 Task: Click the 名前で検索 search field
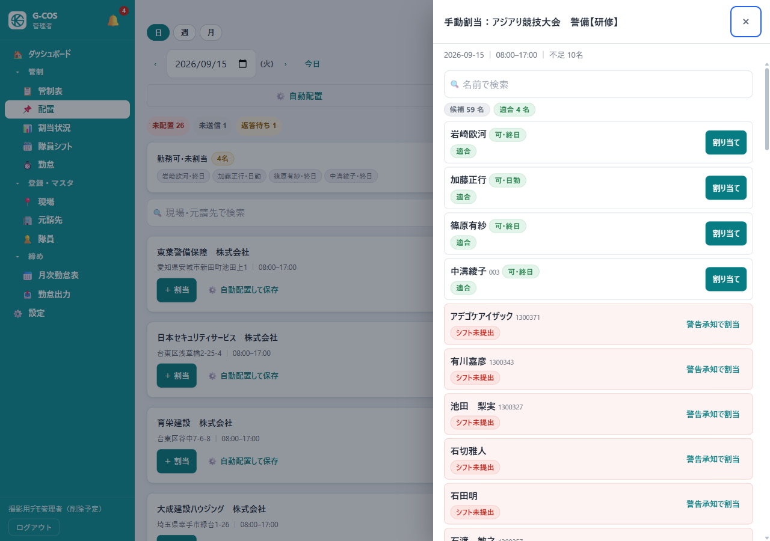pyautogui.click(x=599, y=84)
